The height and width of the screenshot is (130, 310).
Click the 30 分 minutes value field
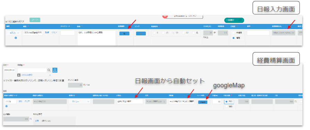coord(208,33)
